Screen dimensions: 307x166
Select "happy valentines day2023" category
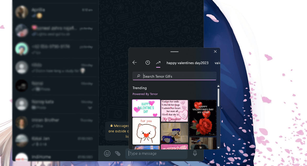pos(187,63)
